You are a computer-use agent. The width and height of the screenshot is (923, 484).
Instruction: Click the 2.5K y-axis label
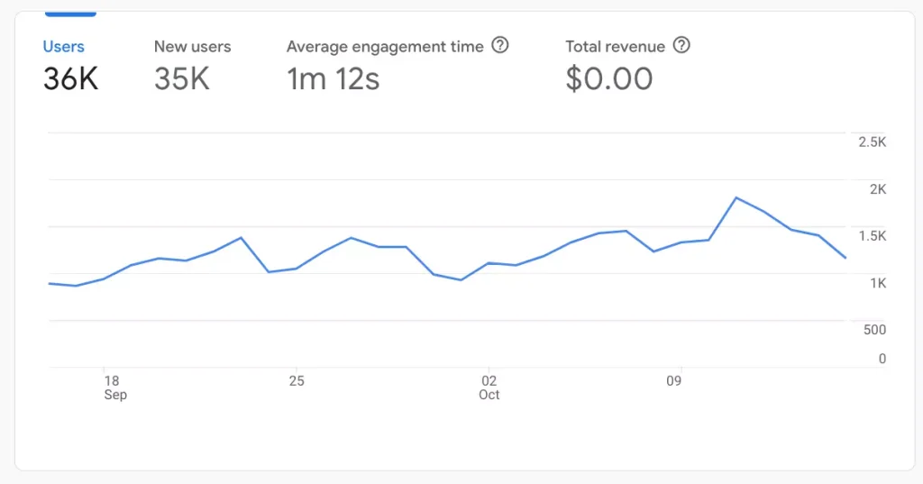pos(872,142)
